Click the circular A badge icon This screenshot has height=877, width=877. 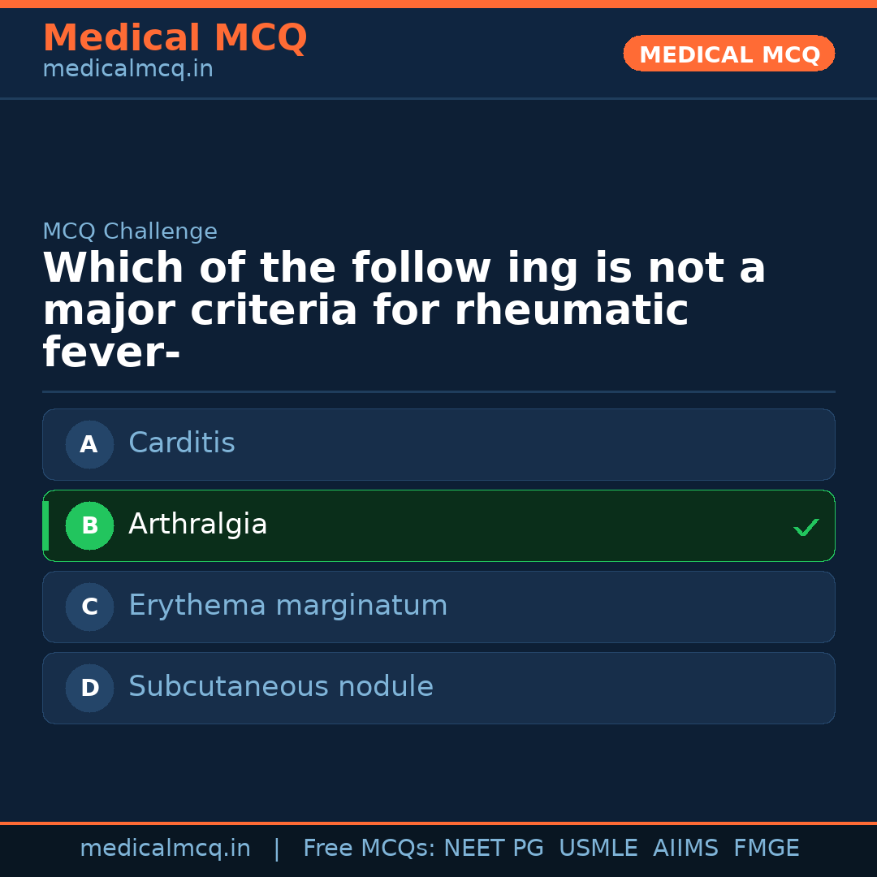coord(89,444)
